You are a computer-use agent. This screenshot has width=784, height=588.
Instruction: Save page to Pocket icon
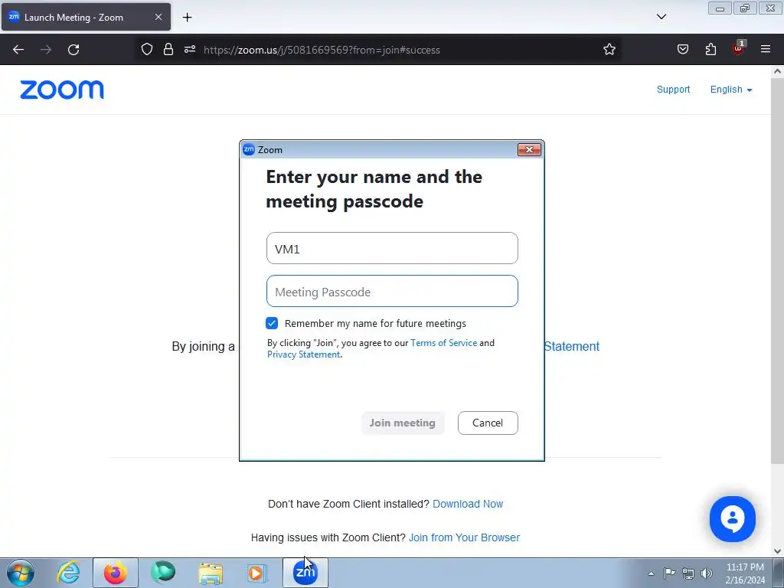click(x=683, y=50)
